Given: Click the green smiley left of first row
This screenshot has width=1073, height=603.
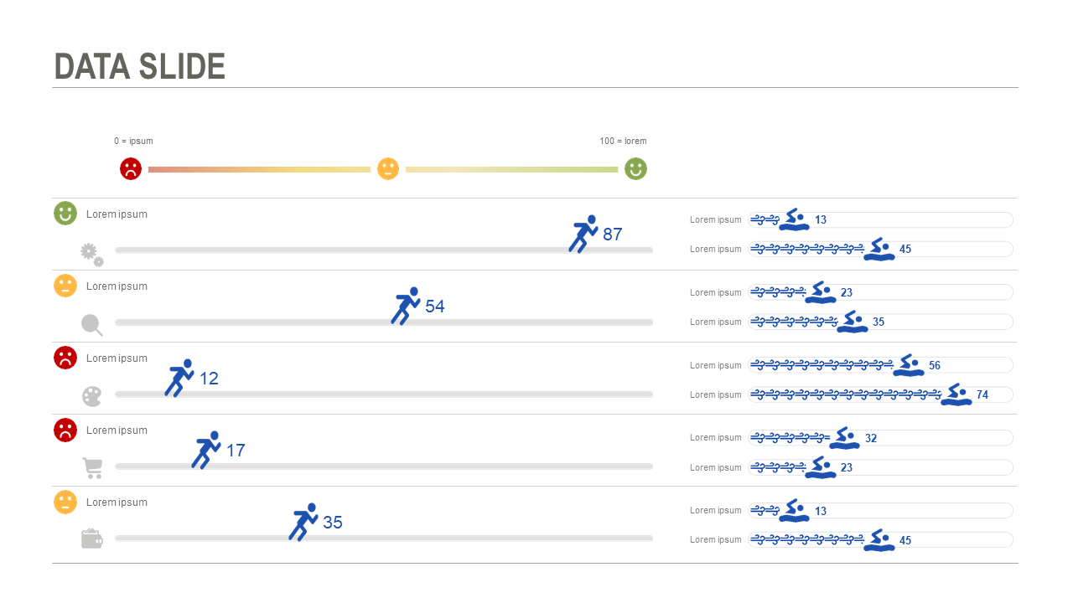Looking at the screenshot, I should pyautogui.click(x=65, y=214).
